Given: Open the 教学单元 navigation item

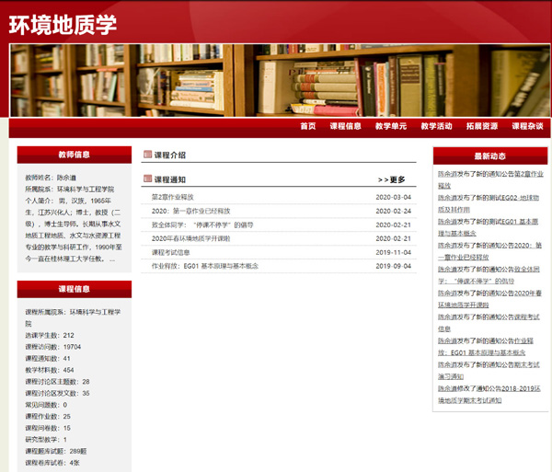Looking at the screenshot, I should [x=390, y=127].
